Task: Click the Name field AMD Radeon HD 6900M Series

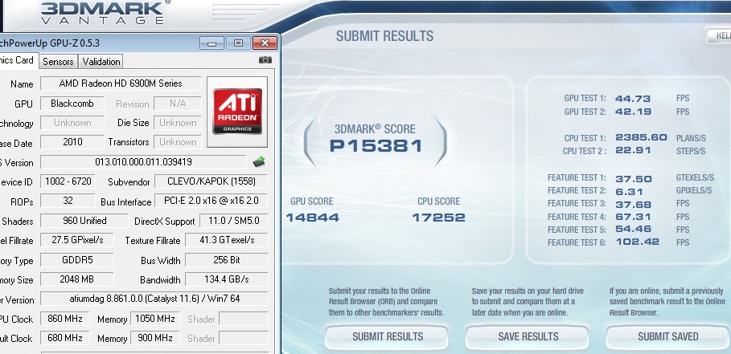Action: pos(121,83)
